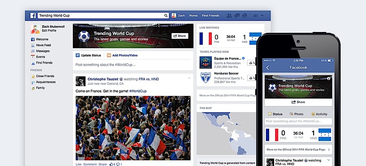Screen dimensions: 366x166
Task: Open privacy shortcuts lock icon
Action: click(x=256, y=16)
